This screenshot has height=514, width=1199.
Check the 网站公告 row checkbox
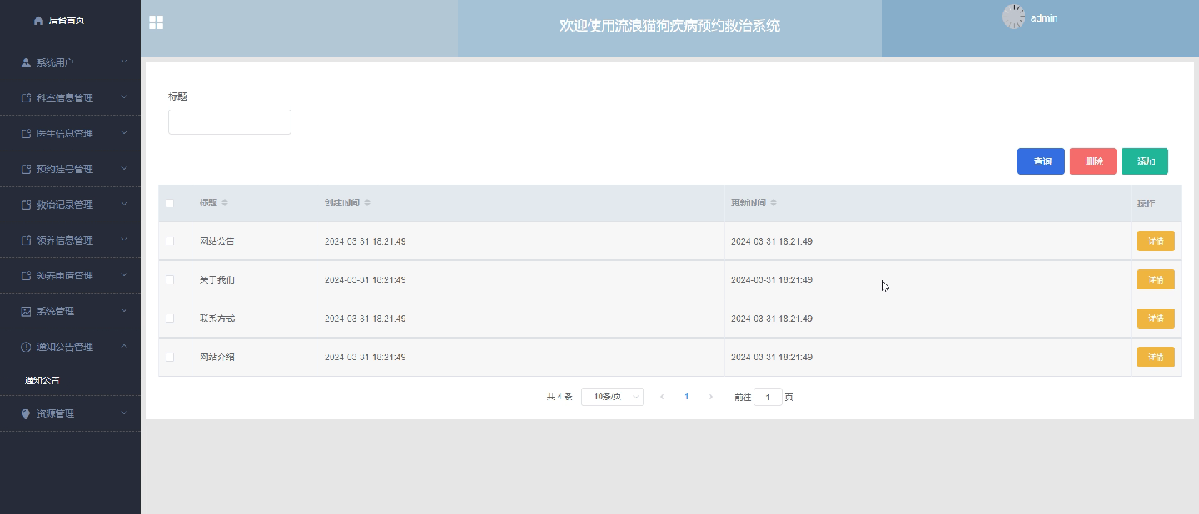(170, 241)
